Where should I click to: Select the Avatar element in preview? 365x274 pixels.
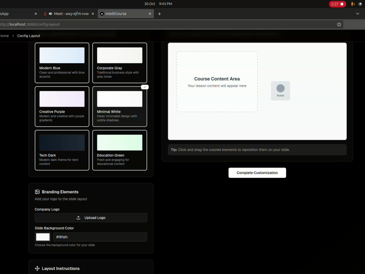[280, 91]
